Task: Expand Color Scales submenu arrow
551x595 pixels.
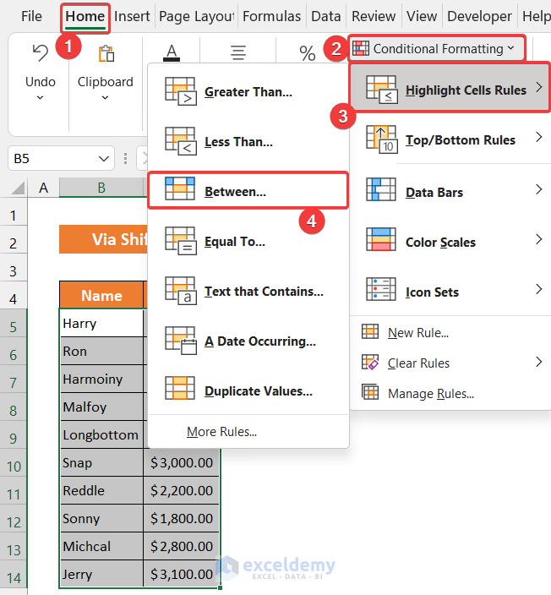Action: [x=539, y=239]
